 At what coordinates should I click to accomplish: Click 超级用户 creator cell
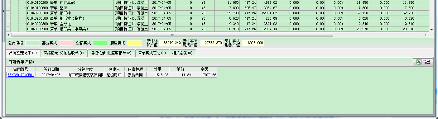tap(114, 75)
